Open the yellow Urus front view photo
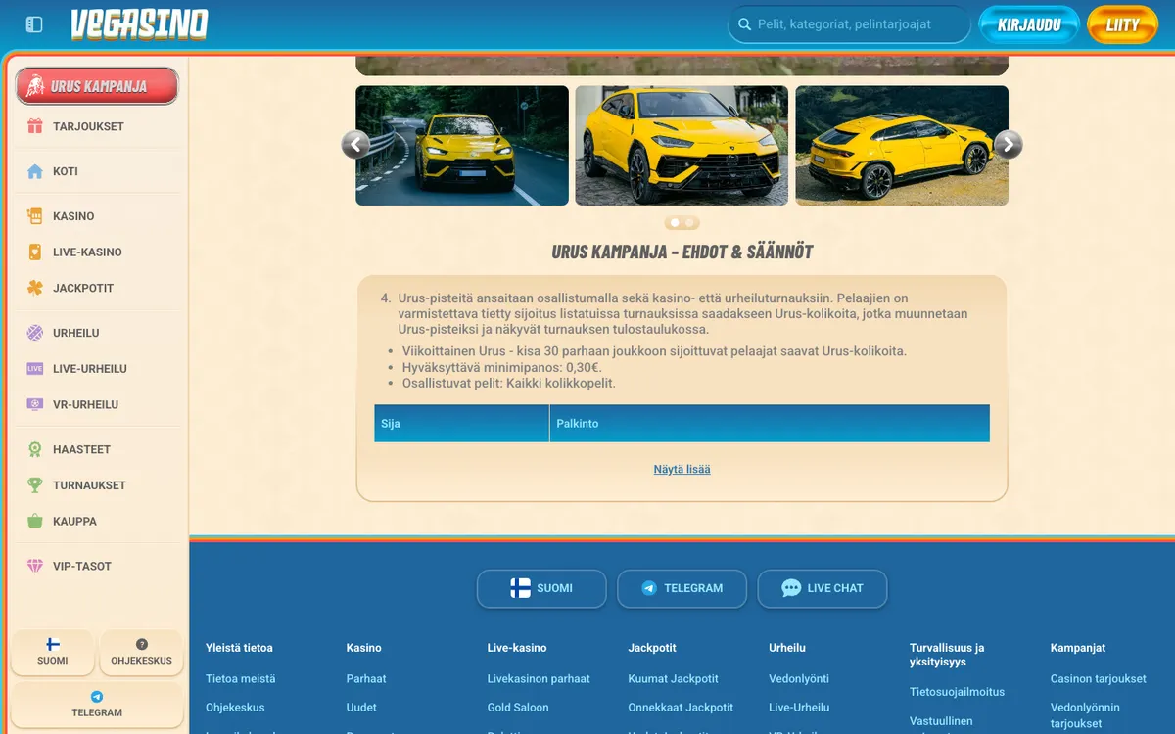Screen dimensions: 1175x734 point(681,146)
